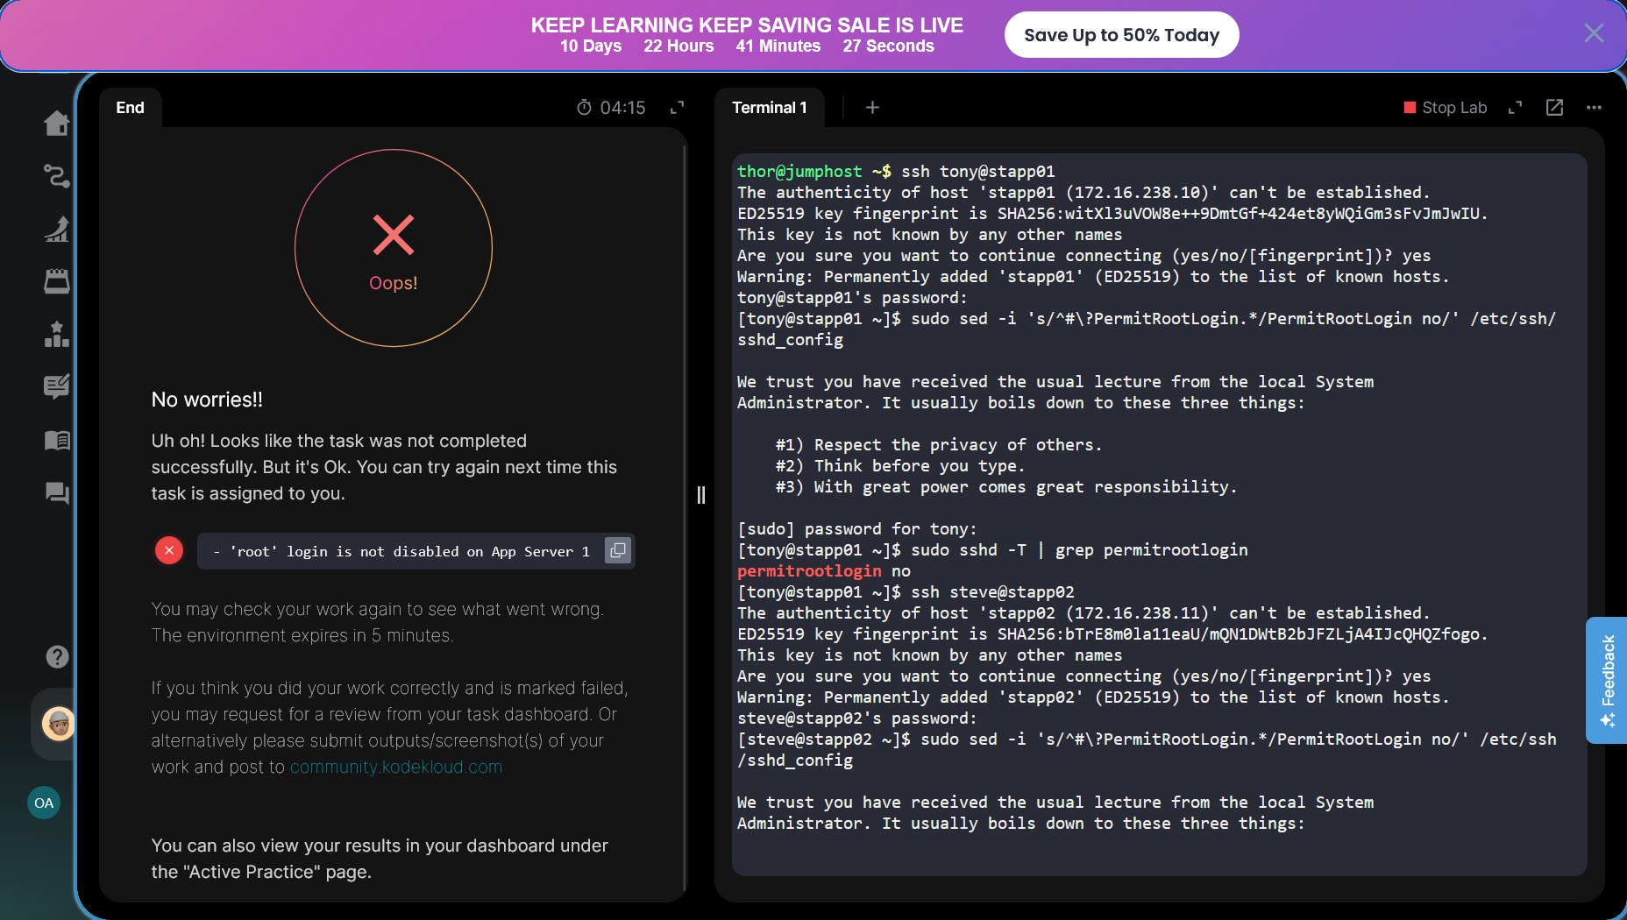Click Save Up to 50% Today button
The width and height of the screenshot is (1627, 920).
[1121, 35]
